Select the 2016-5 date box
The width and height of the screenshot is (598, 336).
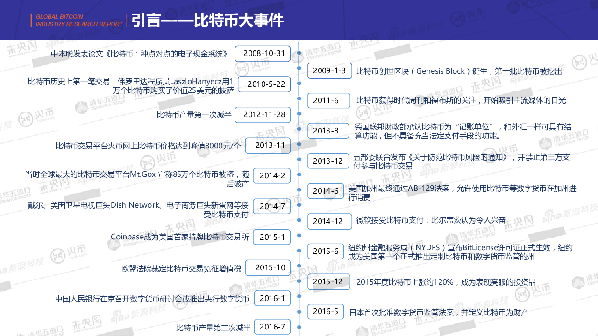(326, 312)
